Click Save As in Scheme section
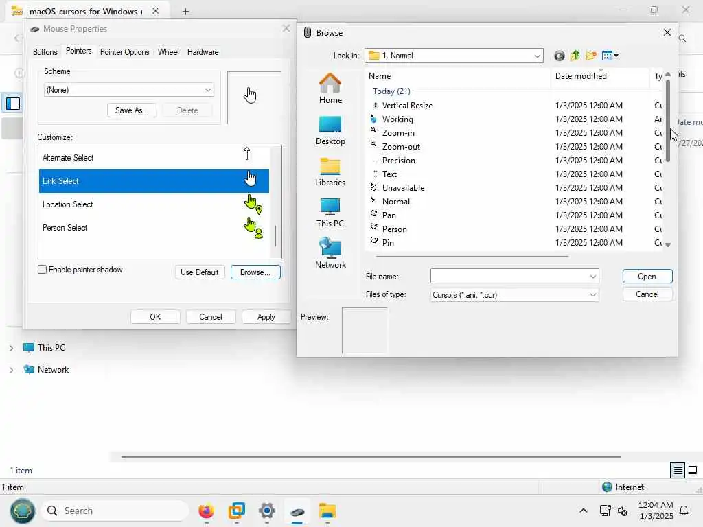703x527 pixels. tap(132, 110)
